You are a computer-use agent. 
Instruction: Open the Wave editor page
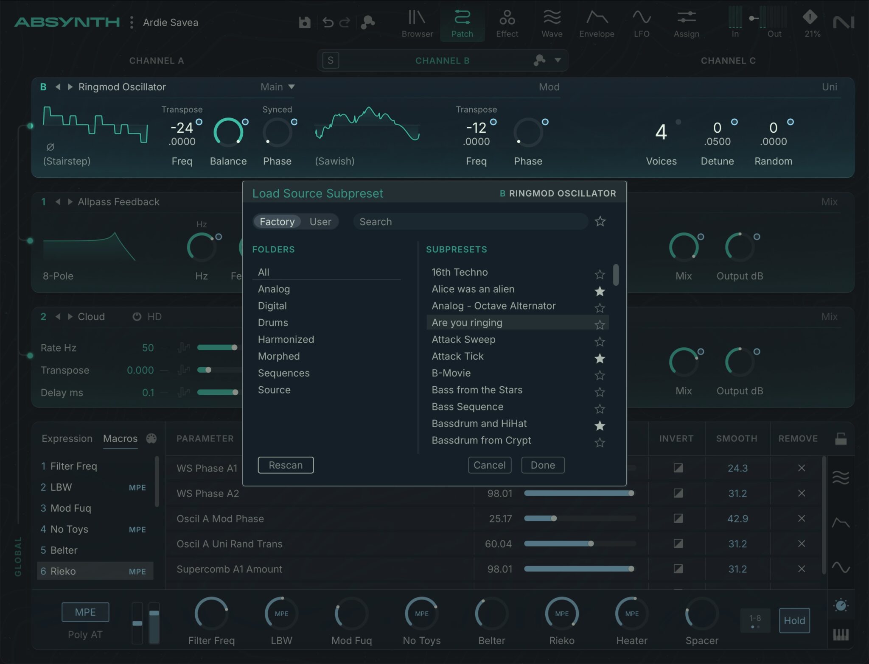coord(552,24)
